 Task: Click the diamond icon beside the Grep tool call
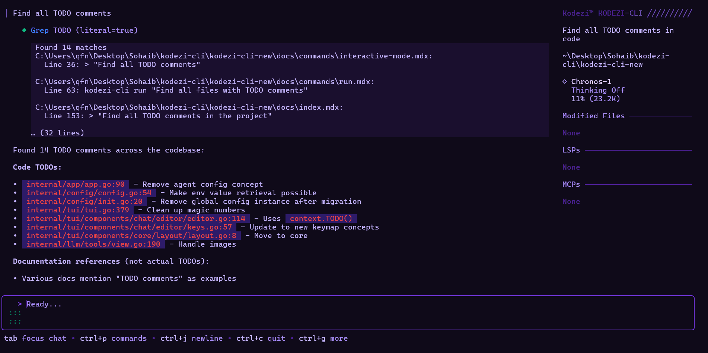point(23,30)
